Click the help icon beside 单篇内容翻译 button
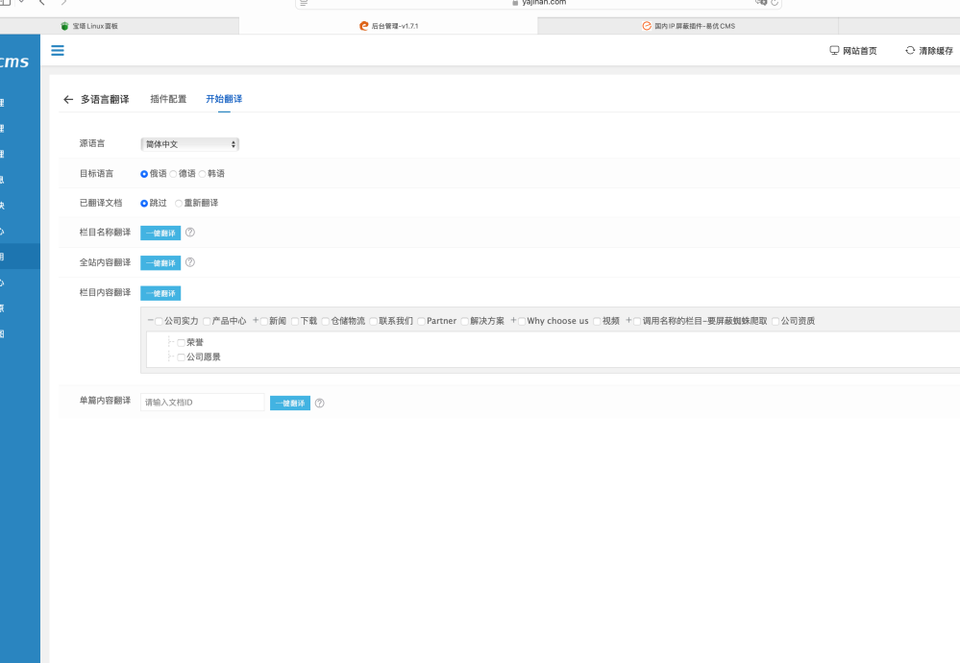This screenshot has width=960, height=663. coord(320,403)
